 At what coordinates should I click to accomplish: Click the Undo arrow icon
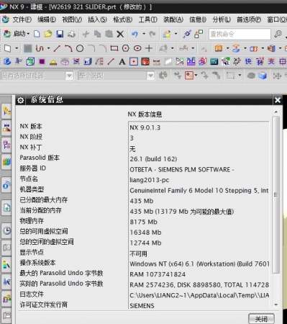(x=135, y=34)
